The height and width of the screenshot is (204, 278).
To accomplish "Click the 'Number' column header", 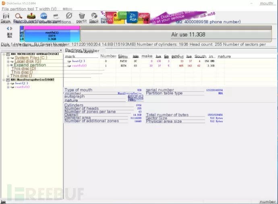I will pyautogui.click(x=108, y=56).
